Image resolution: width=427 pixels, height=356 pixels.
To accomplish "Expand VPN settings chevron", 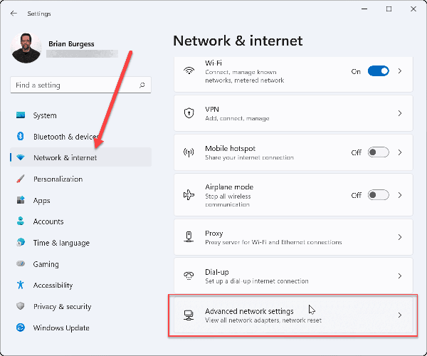I will point(399,113).
